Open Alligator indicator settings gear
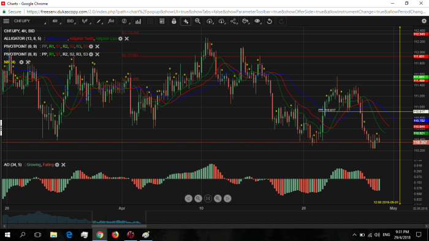429x241 pixels. [x=120, y=39]
